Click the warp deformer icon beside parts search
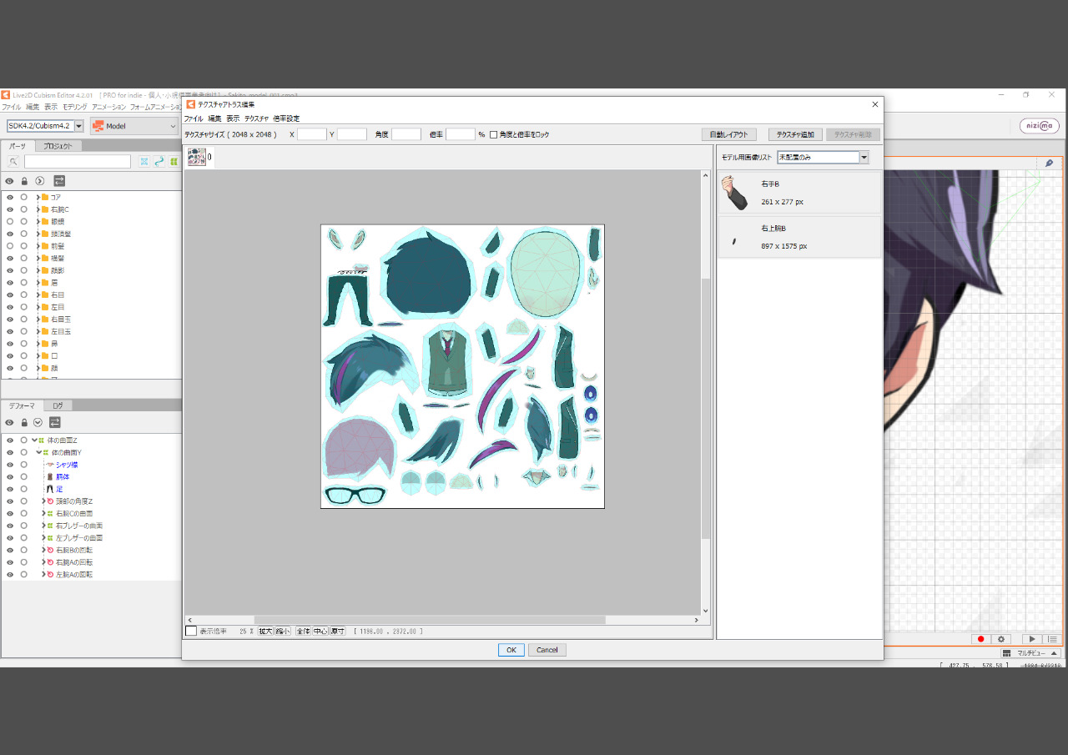The height and width of the screenshot is (755, 1068). tap(144, 162)
